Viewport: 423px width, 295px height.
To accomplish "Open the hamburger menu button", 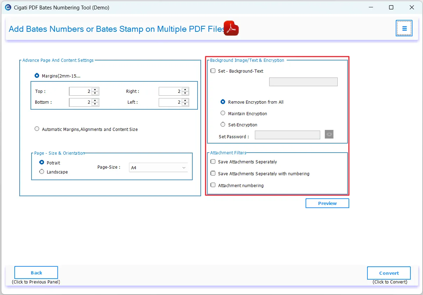I will 404,28.
